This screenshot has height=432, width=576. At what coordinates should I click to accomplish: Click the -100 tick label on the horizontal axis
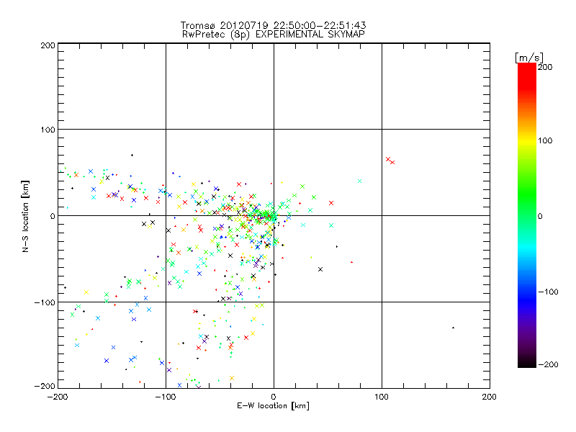click(x=166, y=395)
